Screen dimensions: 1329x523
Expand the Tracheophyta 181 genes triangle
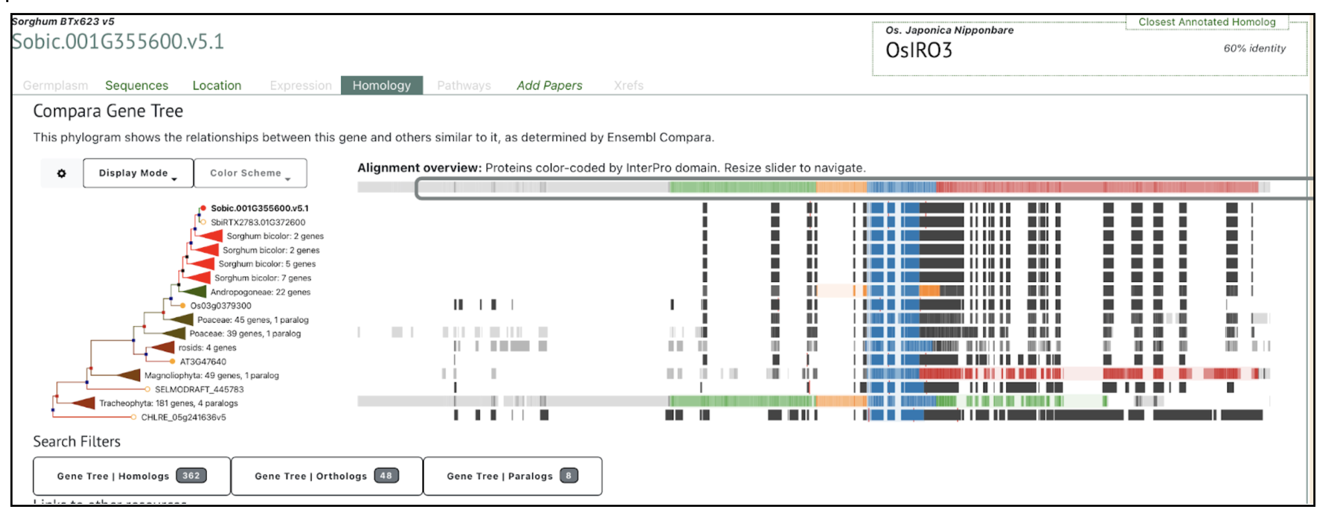[84, 403]
